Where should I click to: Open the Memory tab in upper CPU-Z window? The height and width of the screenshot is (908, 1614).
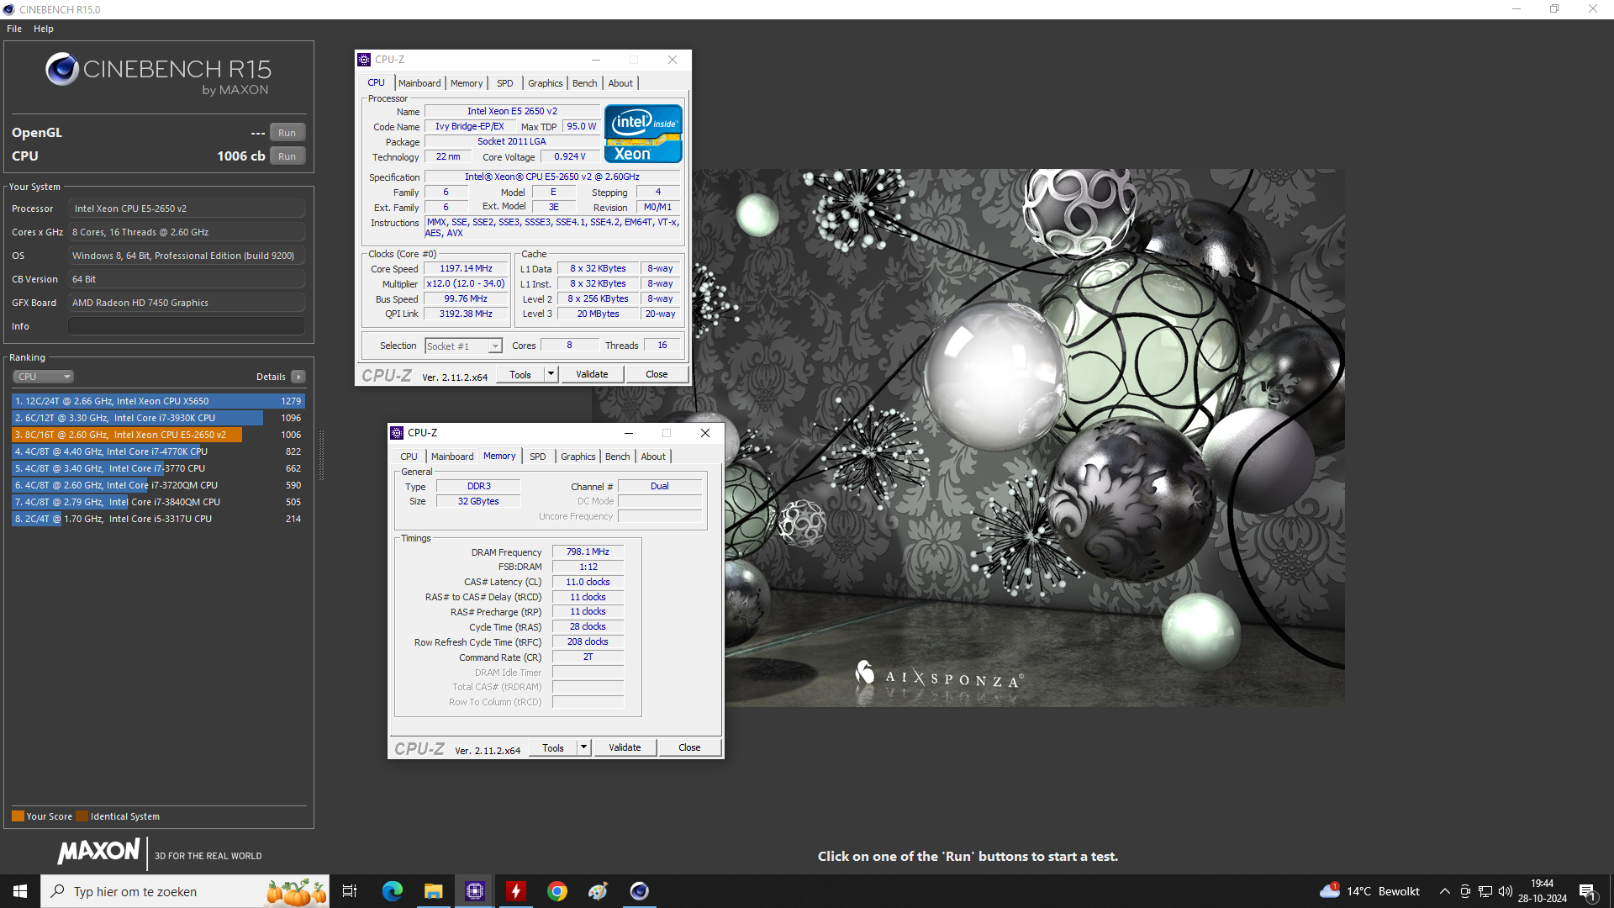(467, 83)
